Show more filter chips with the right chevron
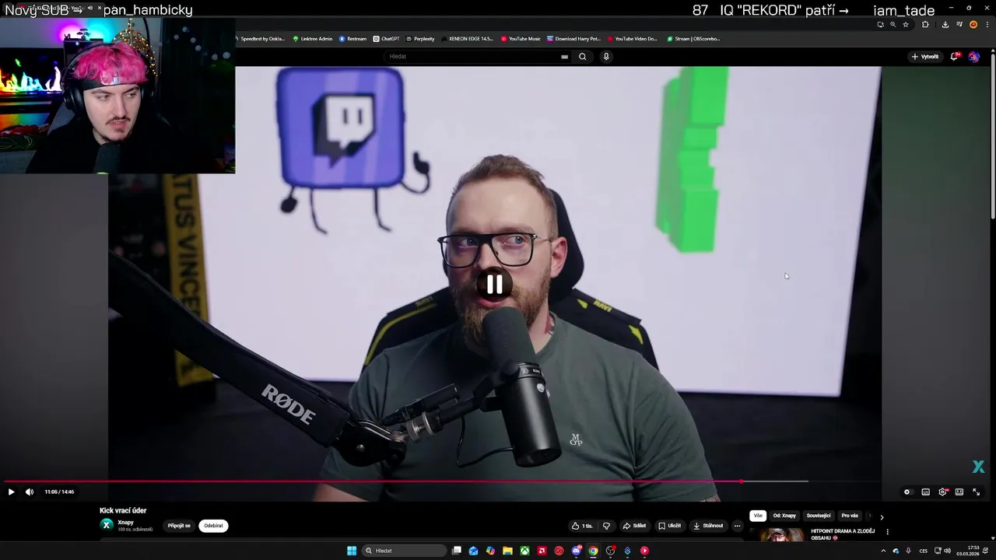This screenshot has width=996, height=560. point(882,516)
